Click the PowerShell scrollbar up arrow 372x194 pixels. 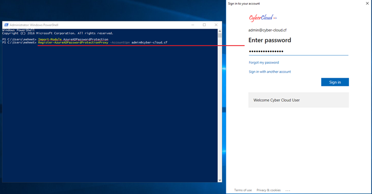point(220,31)
